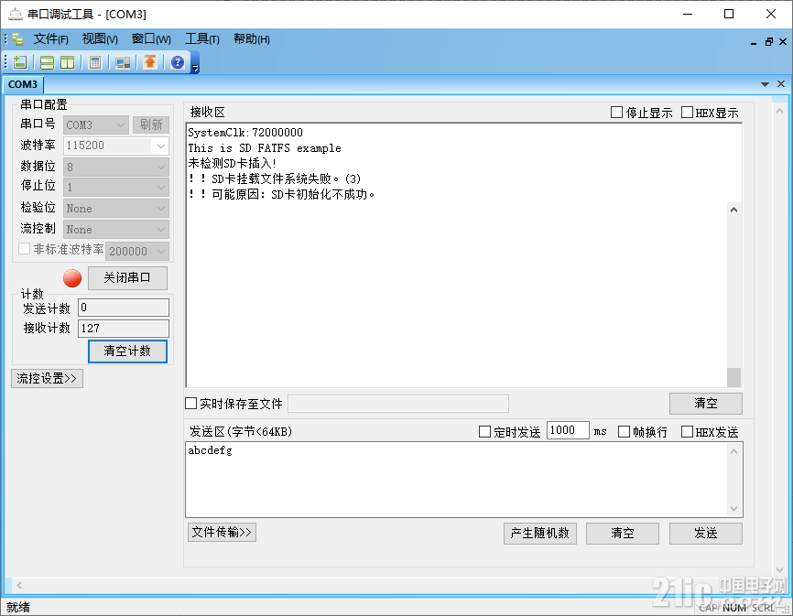Screen dimensions: 793x616
Task: Click the MDI child minimize button in menu bar
Action: point(754,42)
